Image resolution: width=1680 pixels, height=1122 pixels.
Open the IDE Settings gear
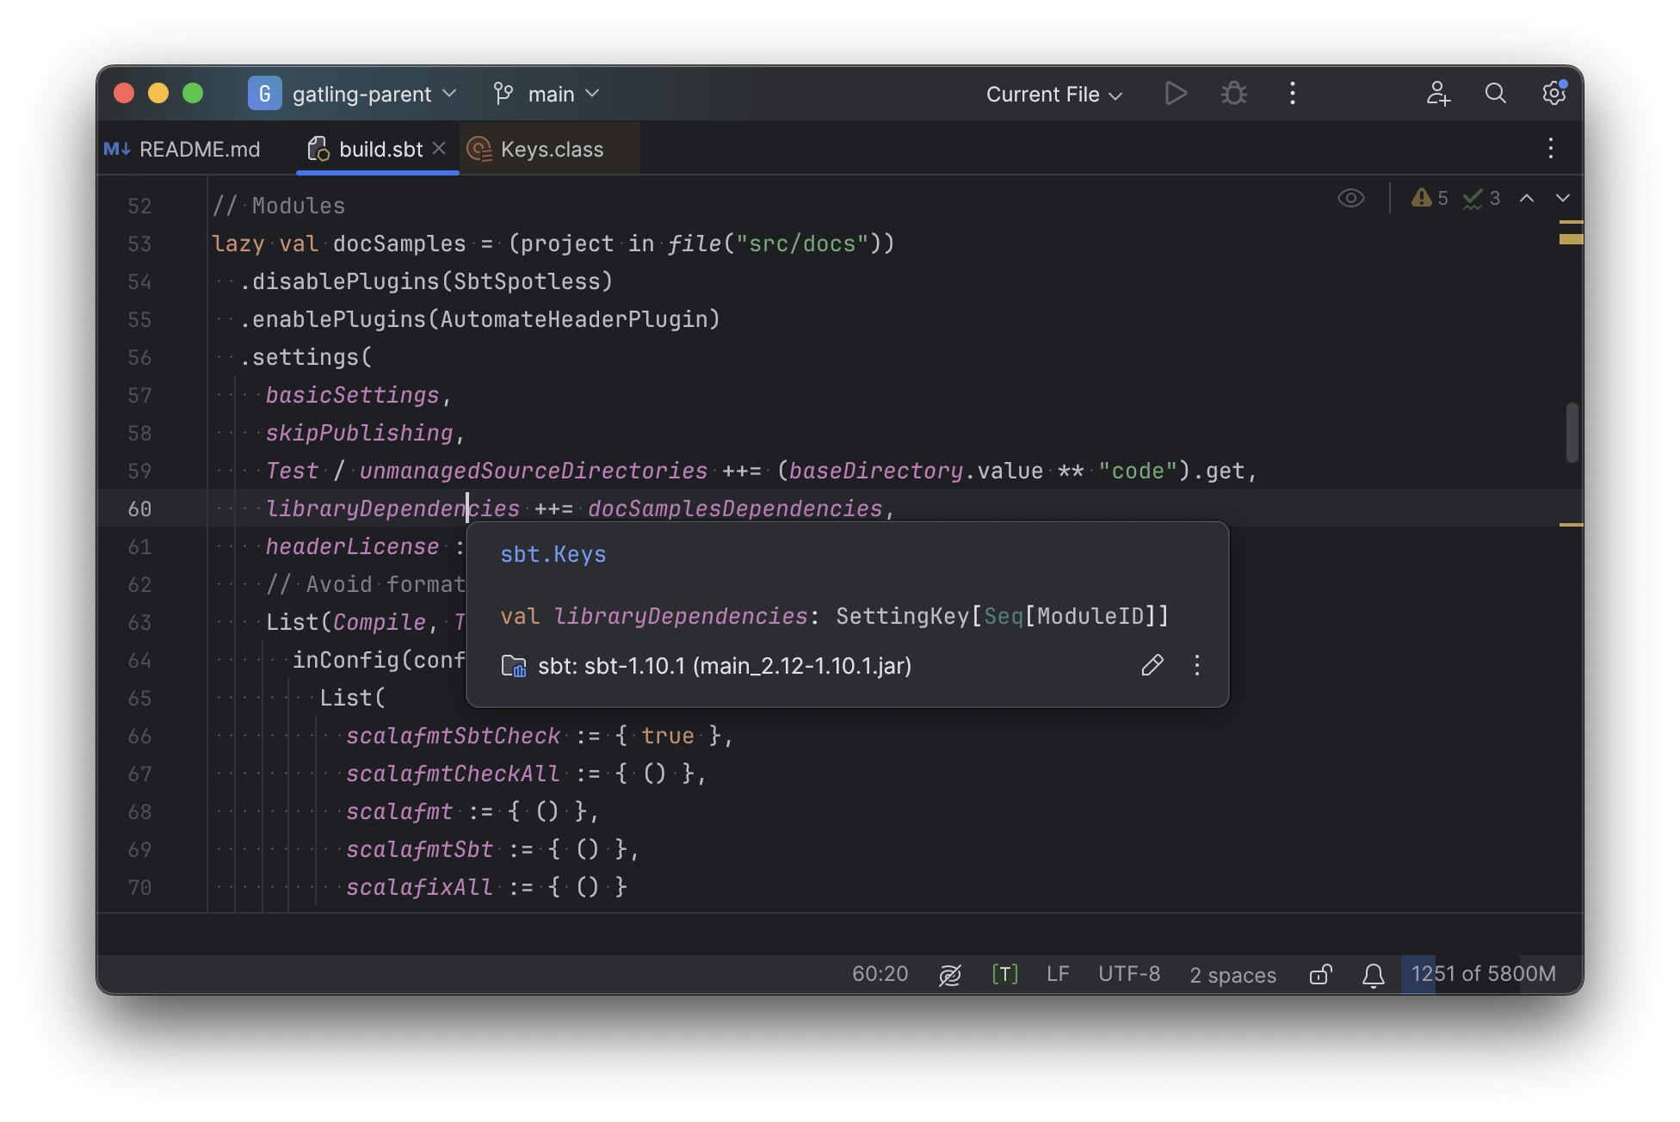coord(1553,94)
